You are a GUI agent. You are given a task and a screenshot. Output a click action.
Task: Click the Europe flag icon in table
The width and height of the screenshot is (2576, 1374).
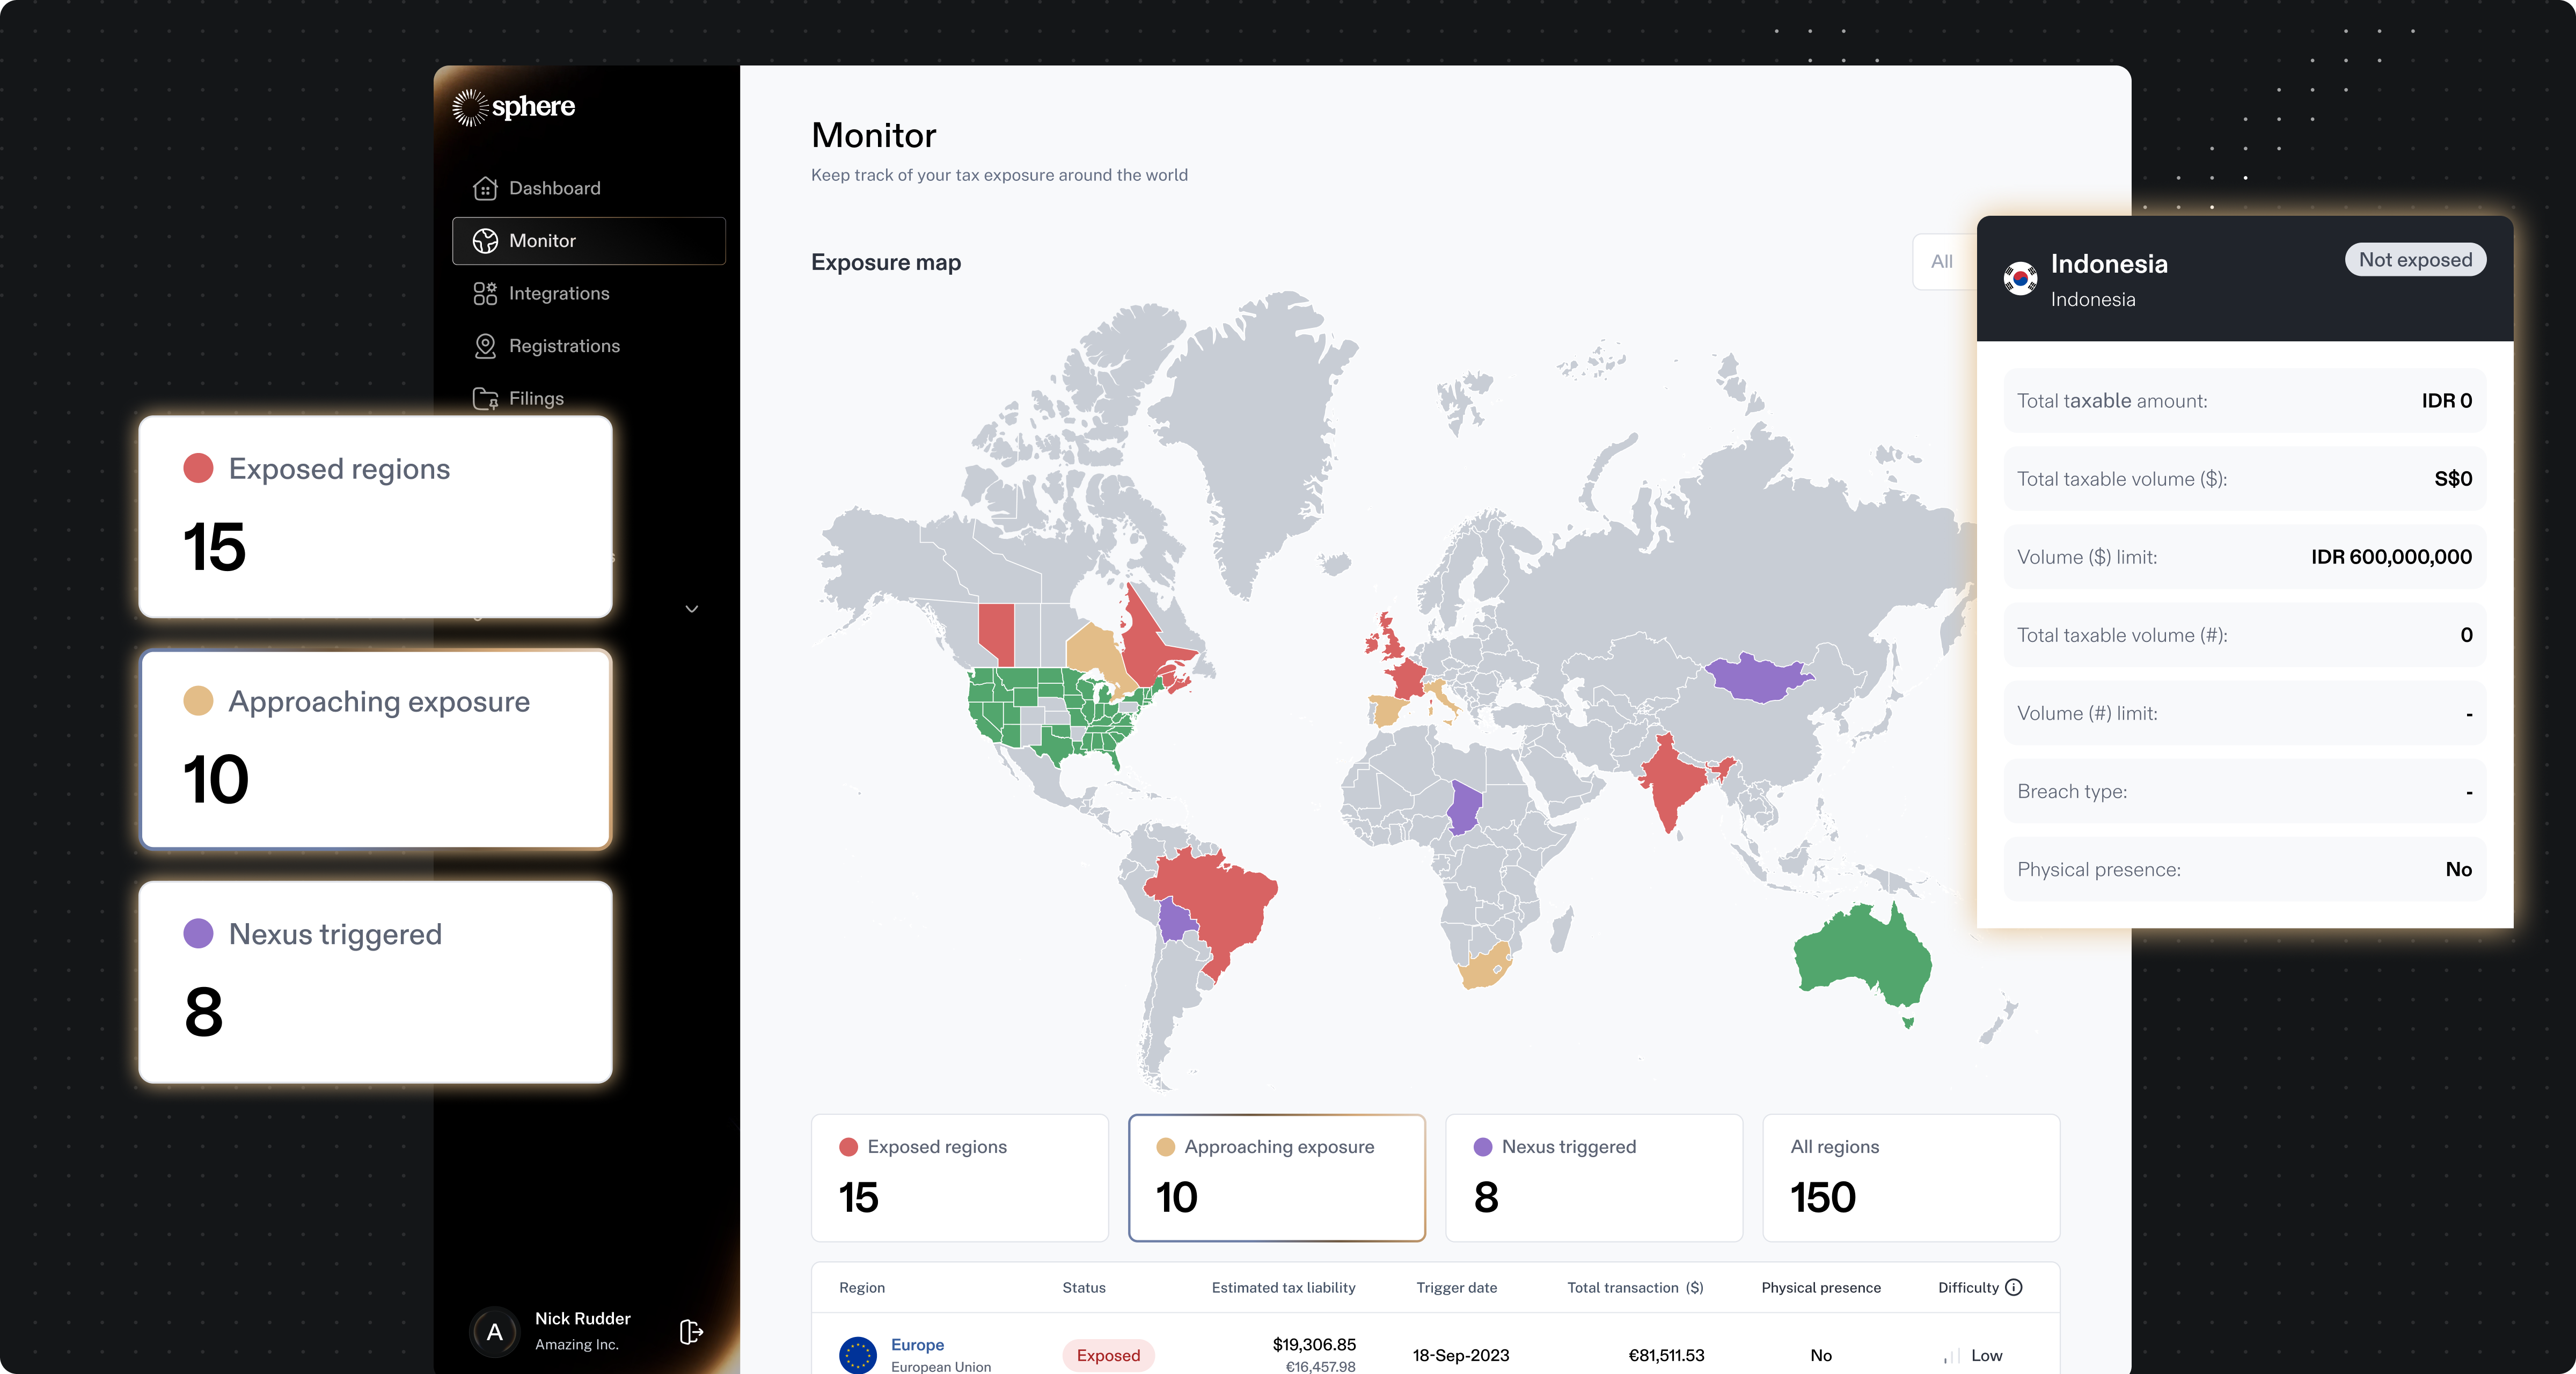tap(857, 1355)
